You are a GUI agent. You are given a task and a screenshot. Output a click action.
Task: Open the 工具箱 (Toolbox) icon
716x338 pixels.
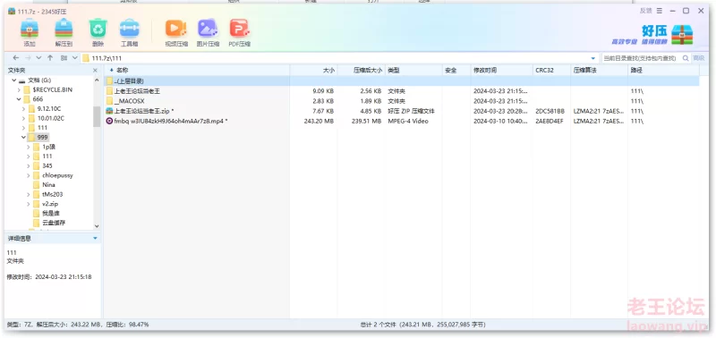point(129,29)
